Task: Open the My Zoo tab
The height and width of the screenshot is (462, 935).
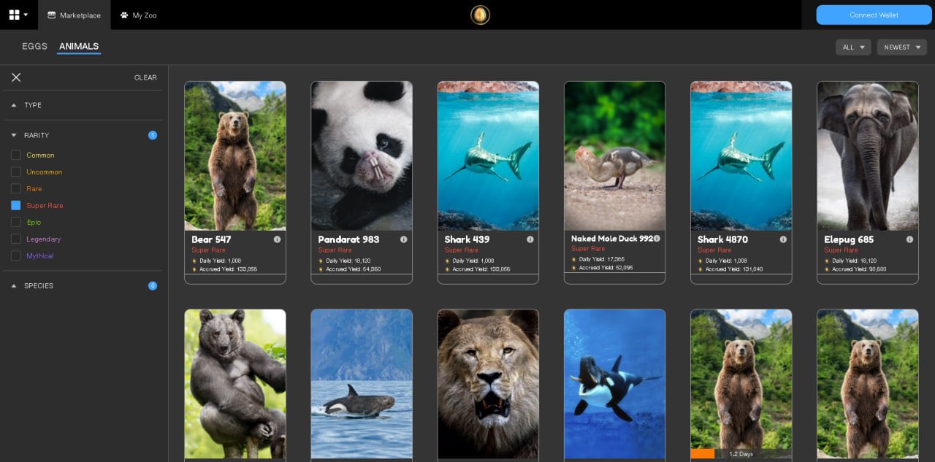Action: (139, 15)
